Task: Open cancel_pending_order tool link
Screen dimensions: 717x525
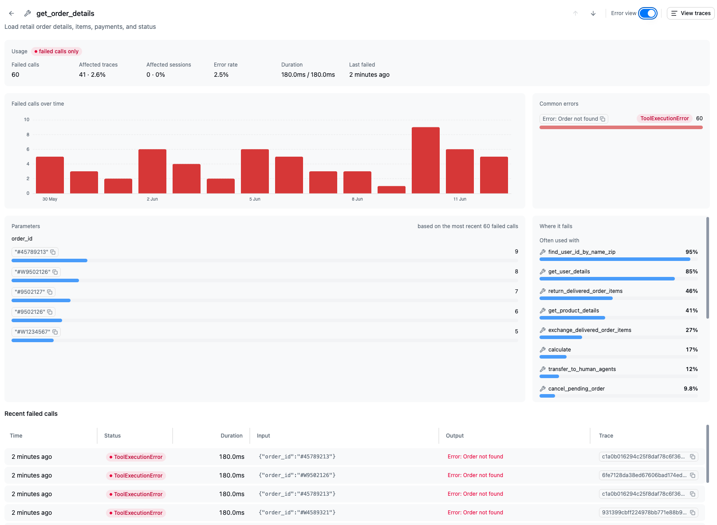Action: pyautogui.click(x=576, y=389)
